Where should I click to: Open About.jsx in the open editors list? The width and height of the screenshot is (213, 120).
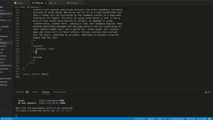pyautogui.click(x=6, y=14)
